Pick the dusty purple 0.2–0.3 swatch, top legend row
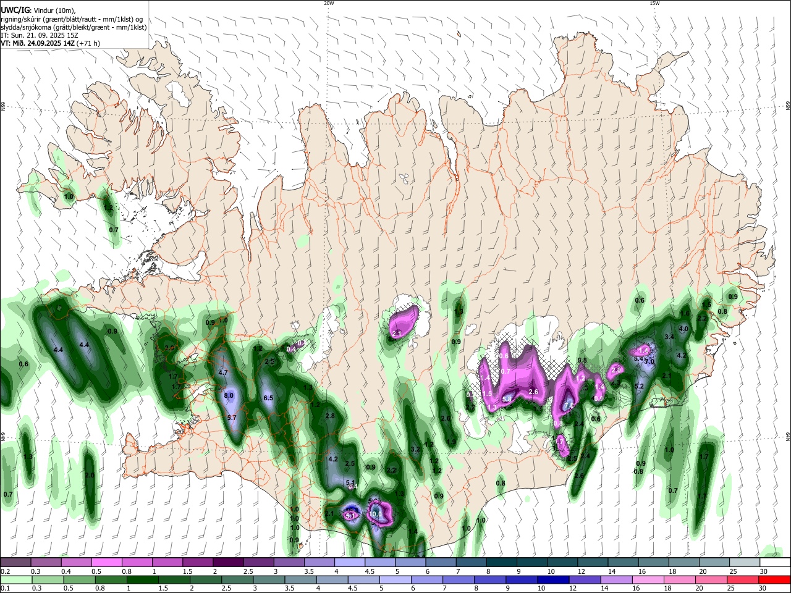 point(15,563)
